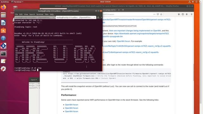
Task: Close the terminal window with orange button
Action: (x=101, y=11)
